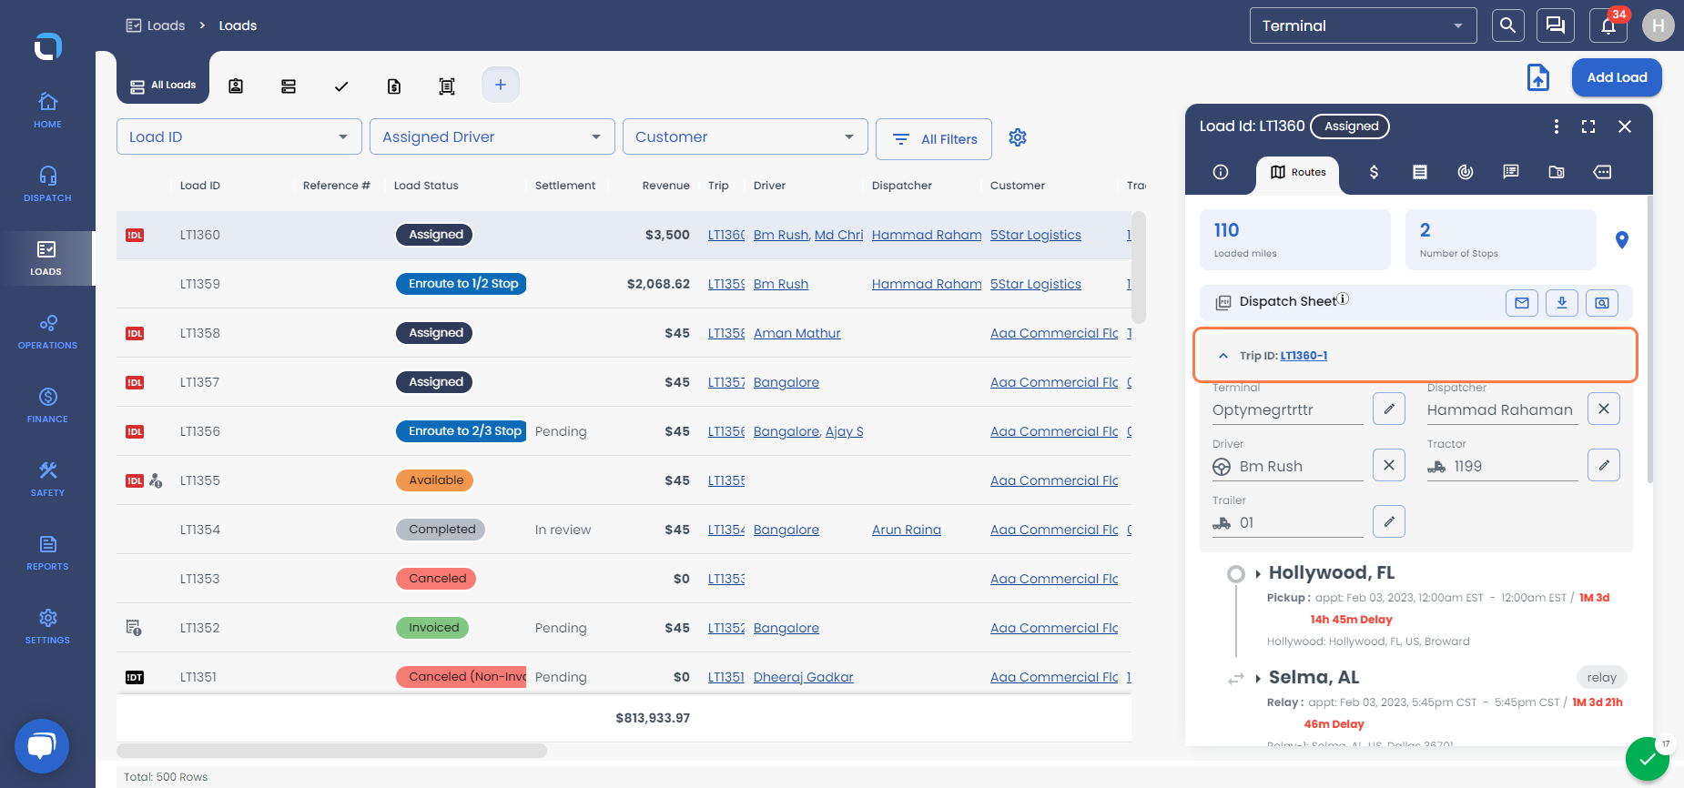Image resolution: width=1684 pixels, height=788 pixels.
Task: Edit trailer 01
Action: pyautogui.click(x=1389, y=521)
